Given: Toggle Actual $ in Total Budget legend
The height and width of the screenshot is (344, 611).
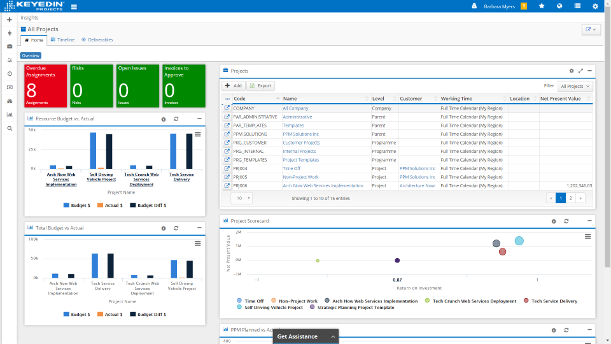Looking at the screenshot, I should (110, 314).
